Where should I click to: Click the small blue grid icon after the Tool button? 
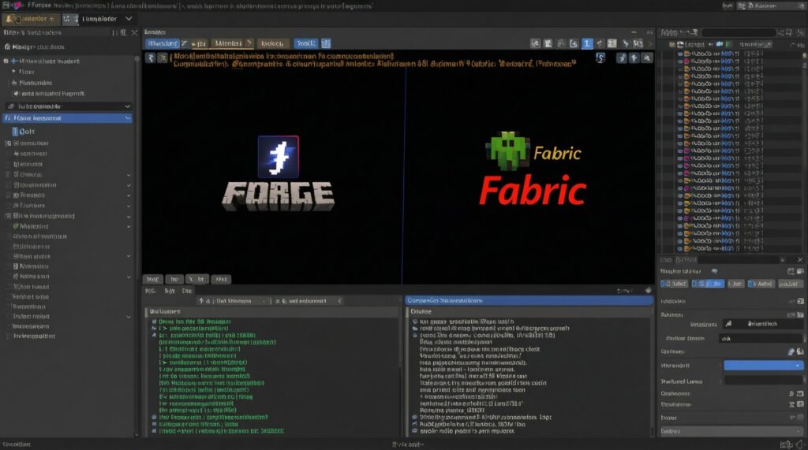326,44
